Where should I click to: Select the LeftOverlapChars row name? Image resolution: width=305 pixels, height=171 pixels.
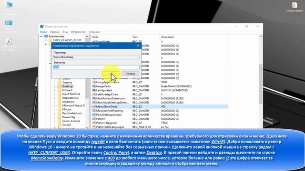click(x=107, y=95)
